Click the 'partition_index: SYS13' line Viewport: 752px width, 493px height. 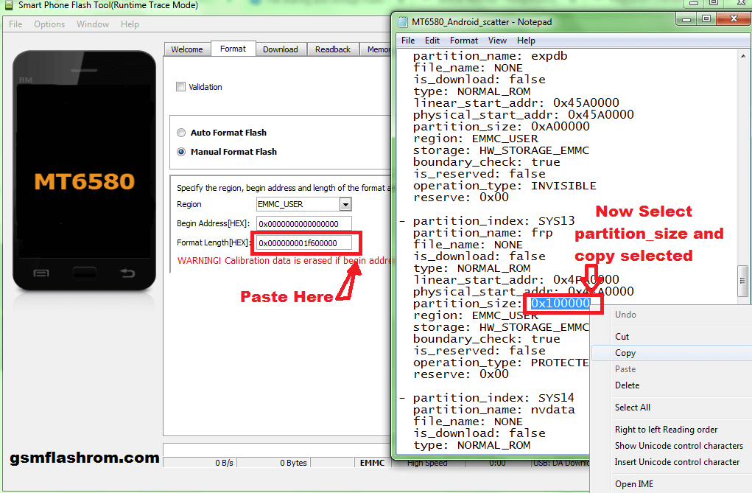[x=494, y=221]
